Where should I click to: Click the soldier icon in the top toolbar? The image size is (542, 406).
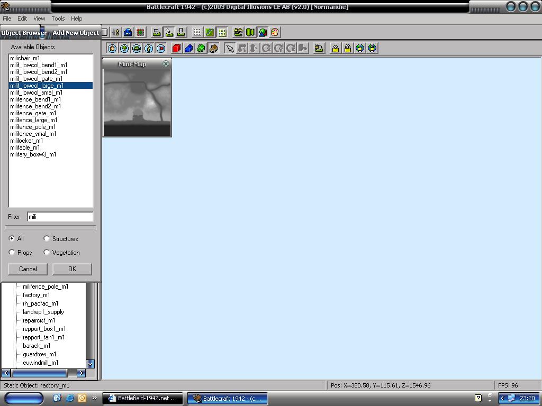(116, 32)
